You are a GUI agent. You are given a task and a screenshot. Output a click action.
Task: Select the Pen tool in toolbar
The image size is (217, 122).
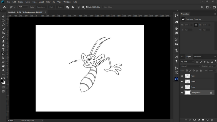(x=3, y=54)
